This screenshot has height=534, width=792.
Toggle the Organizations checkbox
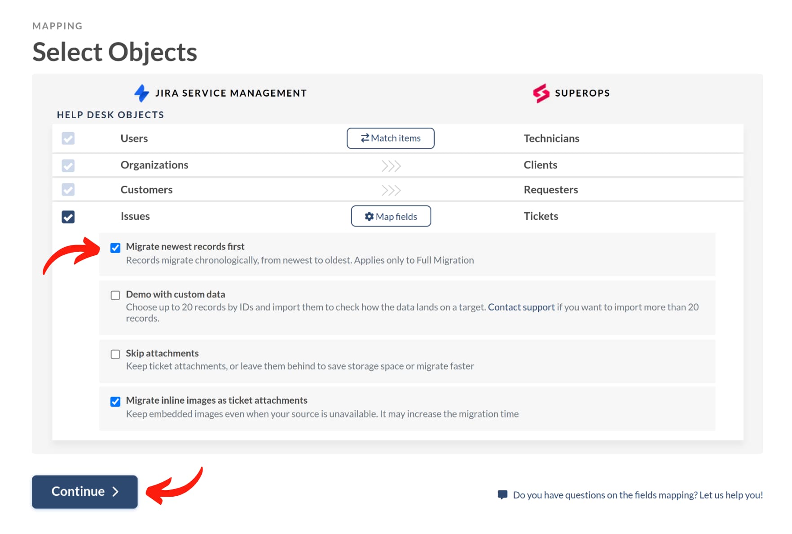pyautogui.click(x=68, y=165)
